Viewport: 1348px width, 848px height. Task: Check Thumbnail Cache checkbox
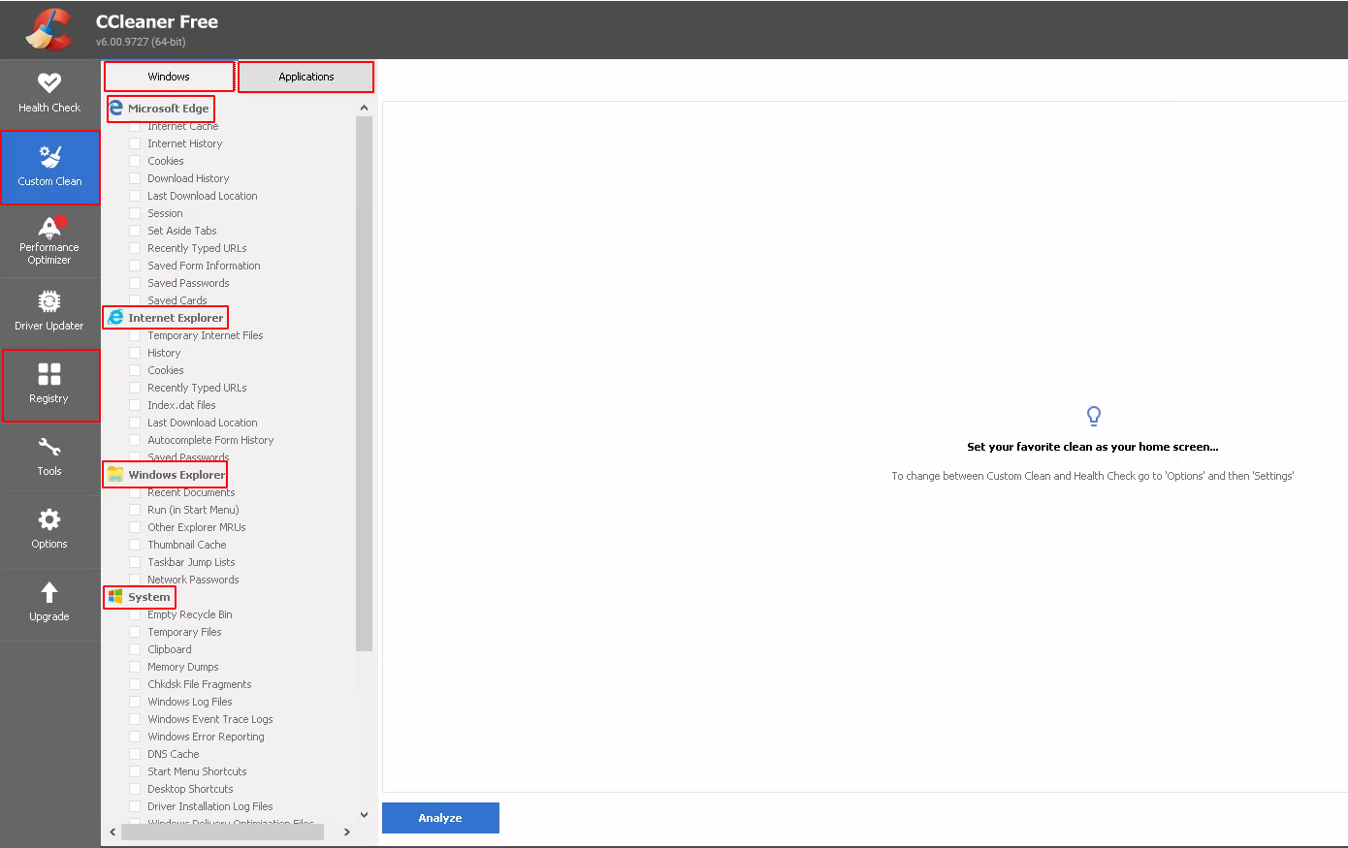[x=135, y=545]
